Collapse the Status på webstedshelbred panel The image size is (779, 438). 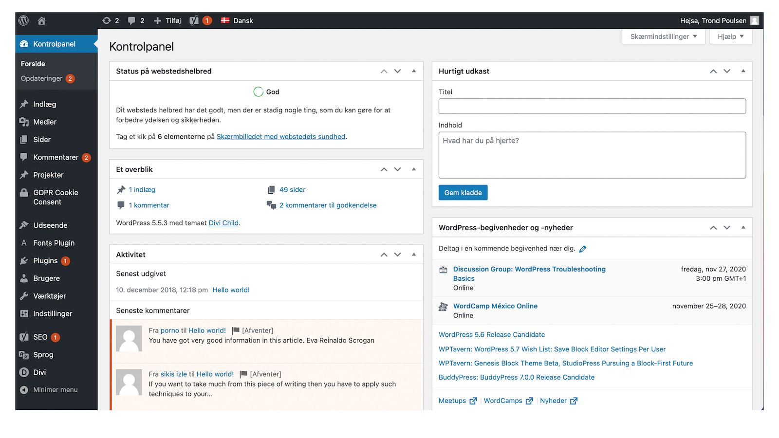click(414, 71)
